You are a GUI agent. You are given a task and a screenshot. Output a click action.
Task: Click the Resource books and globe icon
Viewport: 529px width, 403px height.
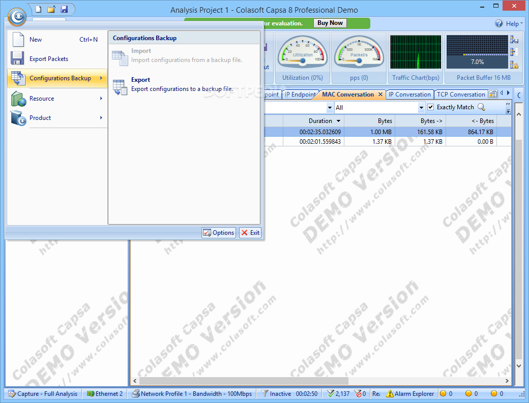(x=18, y=99)
